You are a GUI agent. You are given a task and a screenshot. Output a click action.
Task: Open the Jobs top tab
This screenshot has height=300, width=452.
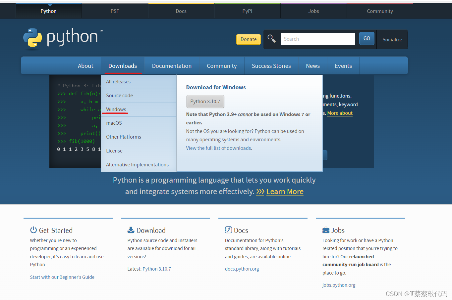pos(314,11)
